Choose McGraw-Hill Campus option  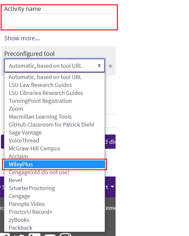pos(54,148)
